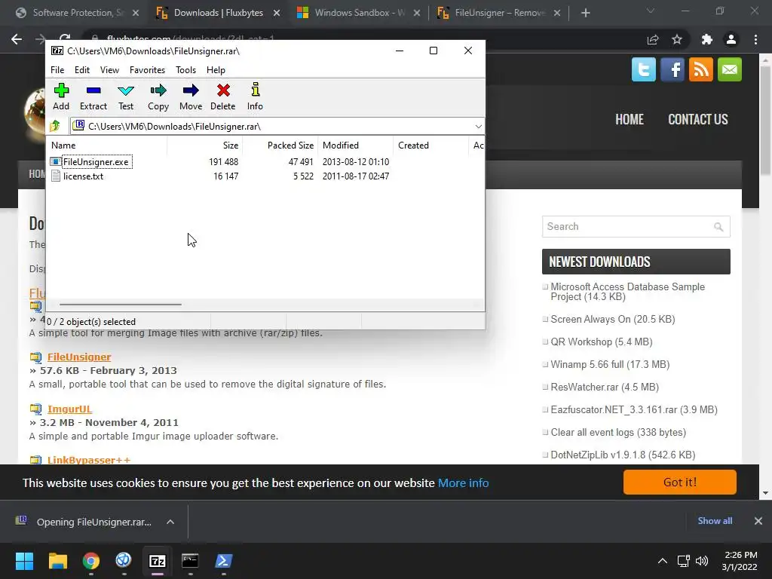The width and height of the screenshot is (772, 579).
Task: Sort by Modified column header
Action: pos(356,146)
